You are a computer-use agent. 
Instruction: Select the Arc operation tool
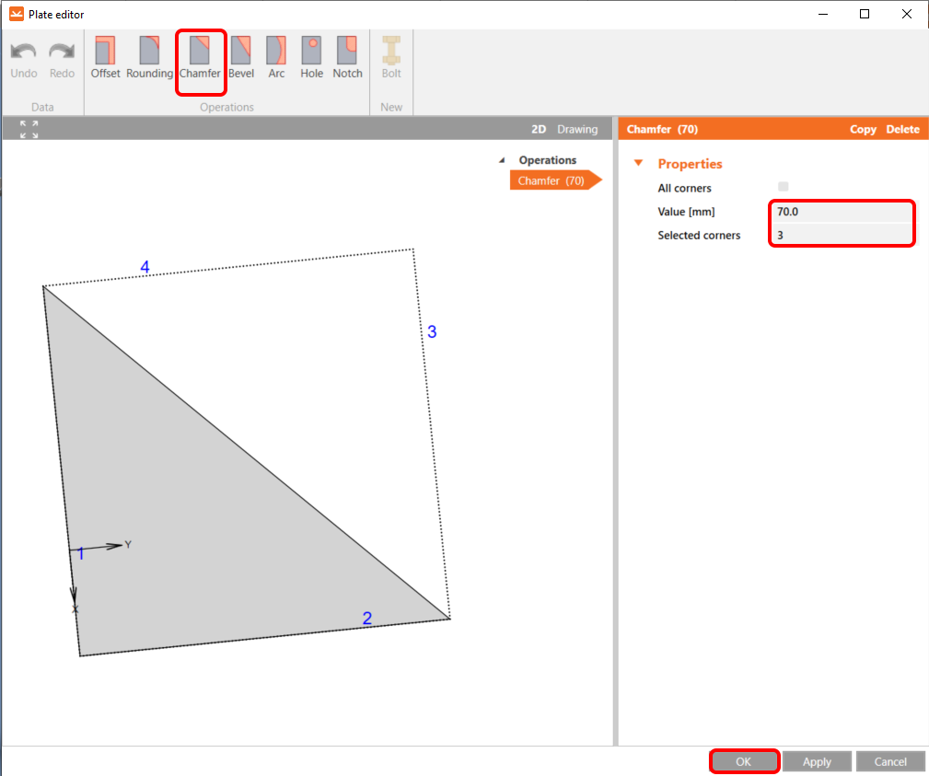pos(276,58)
